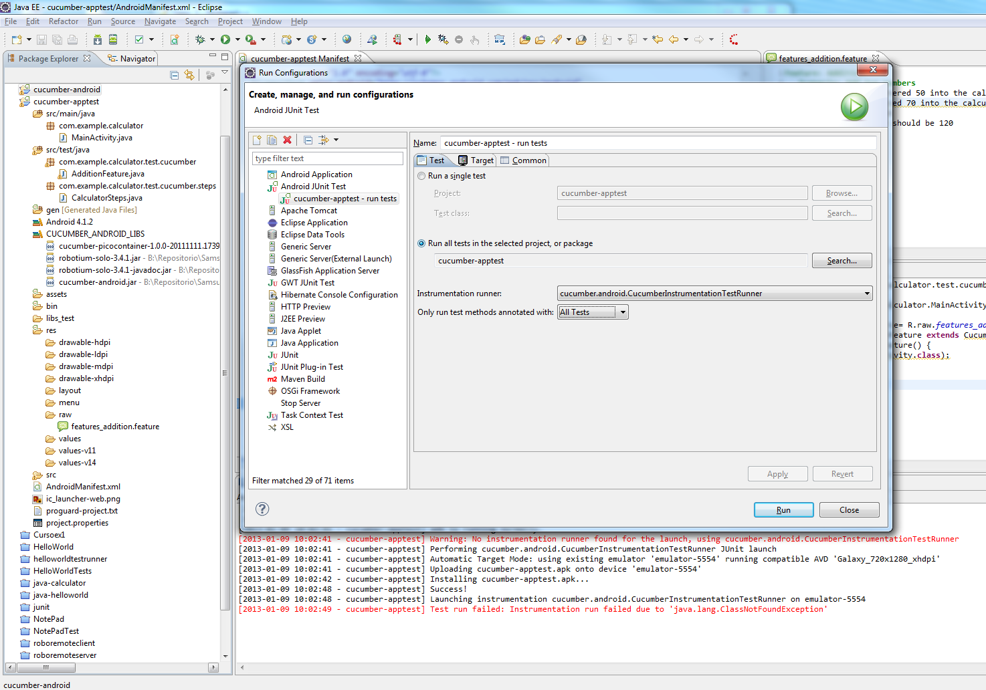Open the filter configurations dropdown arrow
The height and width of the screenshot is (690, 986).
point(336,140)
